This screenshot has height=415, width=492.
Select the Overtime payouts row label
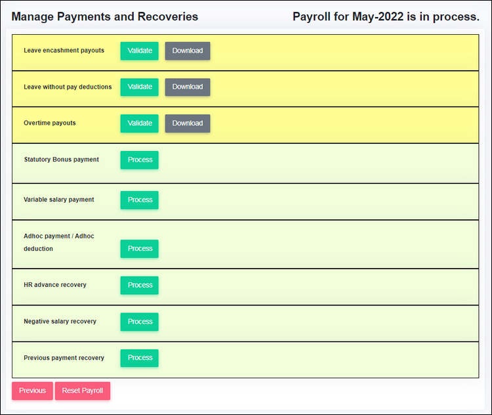(50, 123)
